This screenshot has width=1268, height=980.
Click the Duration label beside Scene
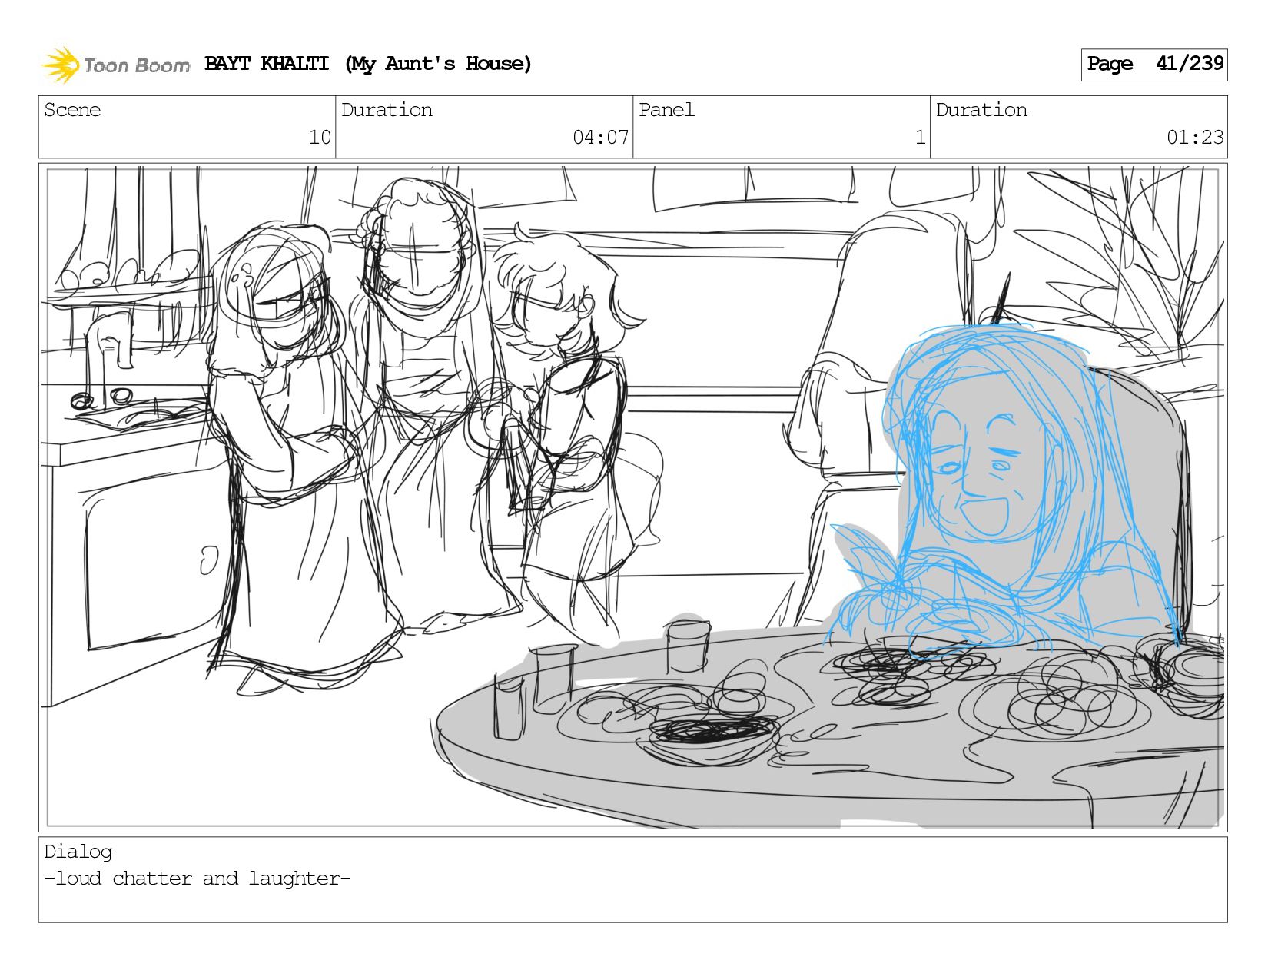(387, 110)
